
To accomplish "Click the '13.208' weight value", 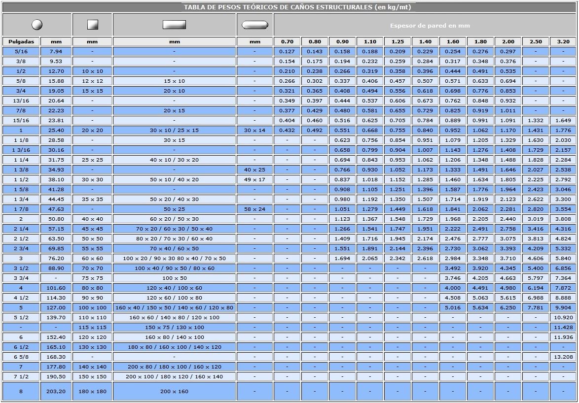I will click(563, 357).
